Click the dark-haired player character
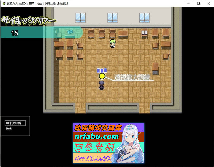214x167 pixels. click(x=102, y=86)
